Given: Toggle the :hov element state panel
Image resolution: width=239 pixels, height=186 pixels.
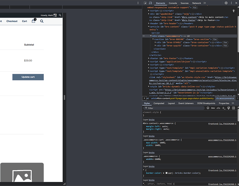Looking at the screenshot, I should [213, 108].
